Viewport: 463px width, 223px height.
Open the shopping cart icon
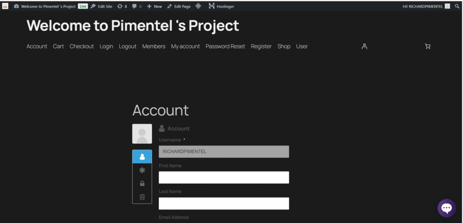click(428, 46)
